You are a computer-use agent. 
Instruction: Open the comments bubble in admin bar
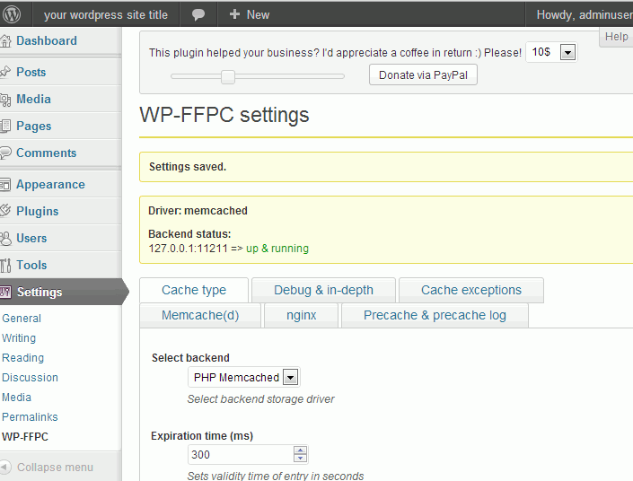(198, 15)
